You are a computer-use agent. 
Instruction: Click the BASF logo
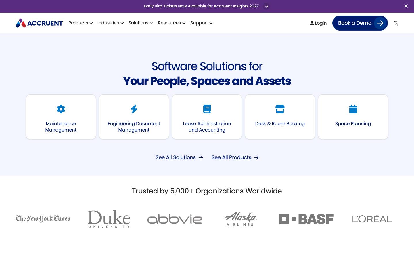tap(306, 219)
